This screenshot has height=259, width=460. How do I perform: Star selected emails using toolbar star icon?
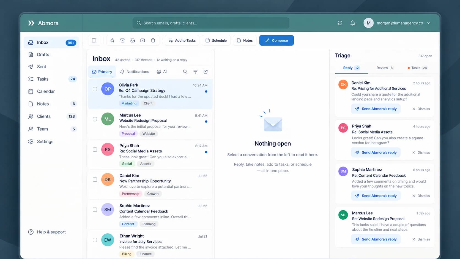coord(112,40)
